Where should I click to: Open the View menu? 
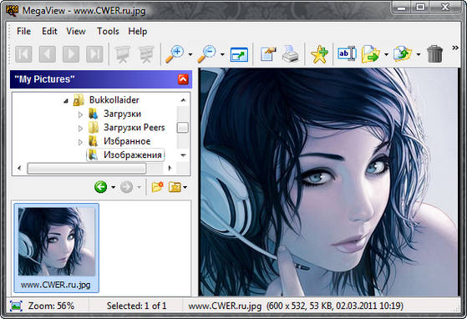coord(76,31)
